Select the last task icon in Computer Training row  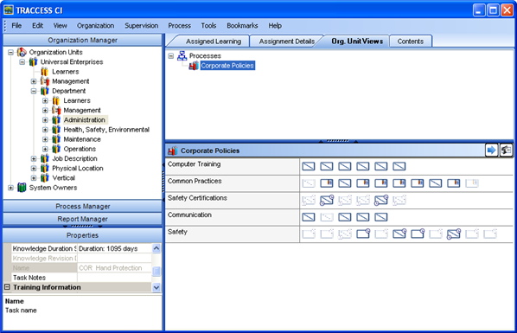399,166
